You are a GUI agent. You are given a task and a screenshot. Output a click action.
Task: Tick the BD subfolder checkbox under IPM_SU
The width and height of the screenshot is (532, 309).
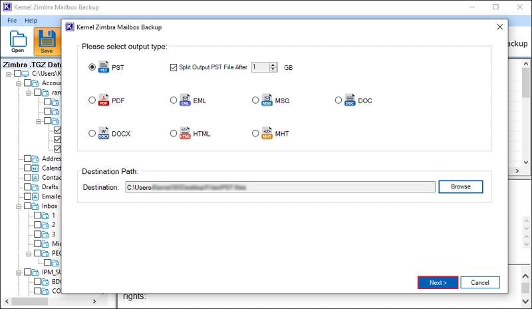(38, 281)
